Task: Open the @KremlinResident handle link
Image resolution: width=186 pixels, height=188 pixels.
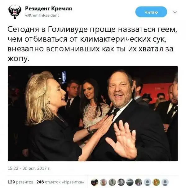Action: [x=42, y=15]
